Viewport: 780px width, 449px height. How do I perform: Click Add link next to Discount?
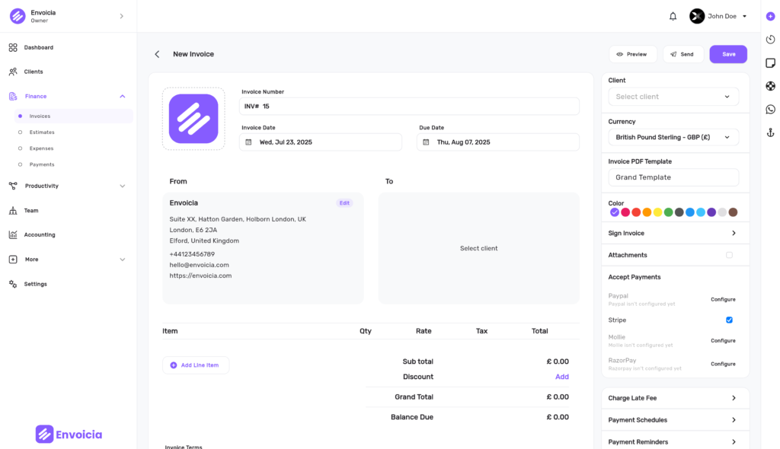(x=561, y=377)
